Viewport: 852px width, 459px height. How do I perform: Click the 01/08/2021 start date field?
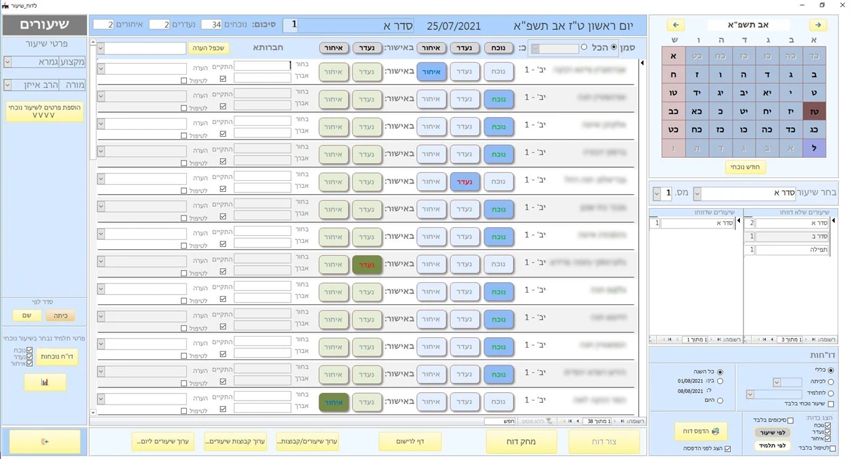(690, 381)
